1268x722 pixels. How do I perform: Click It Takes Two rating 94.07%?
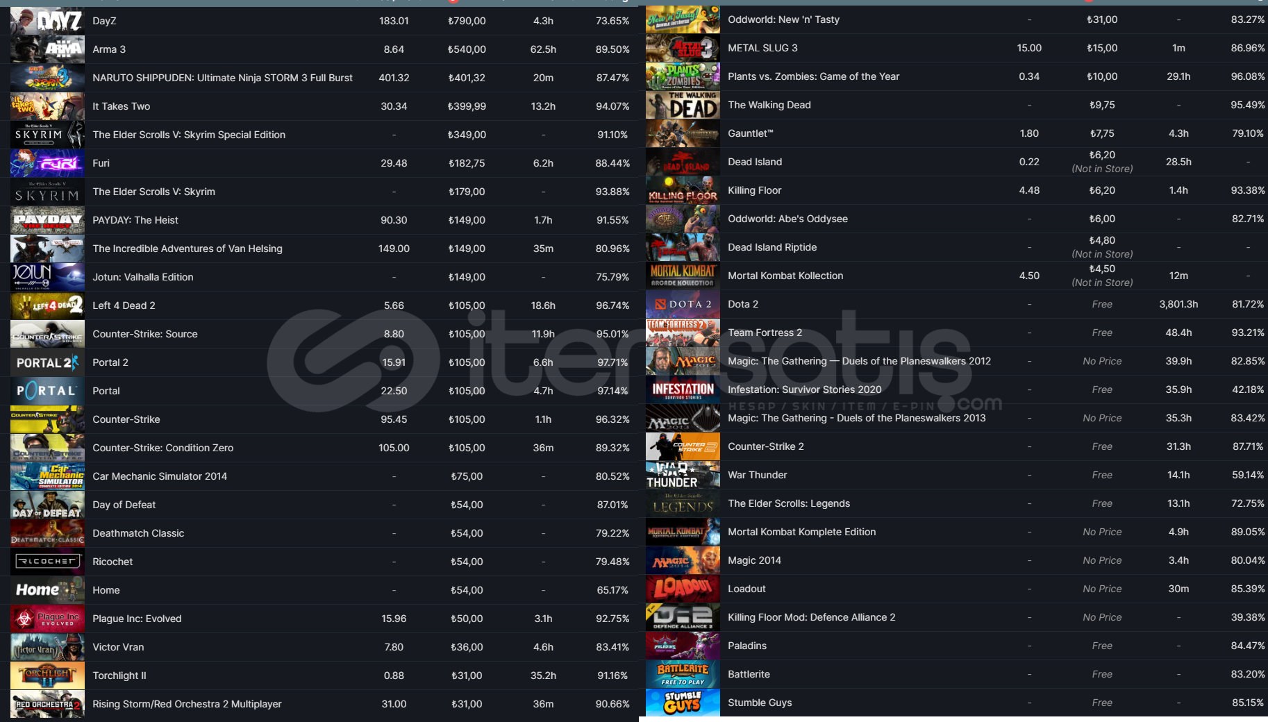point(612,106)
